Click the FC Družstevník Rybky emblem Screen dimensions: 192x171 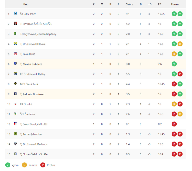click(x=15, y=73)
